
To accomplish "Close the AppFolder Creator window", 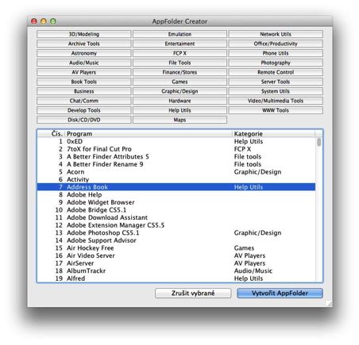I will click(x=34, y=21).
